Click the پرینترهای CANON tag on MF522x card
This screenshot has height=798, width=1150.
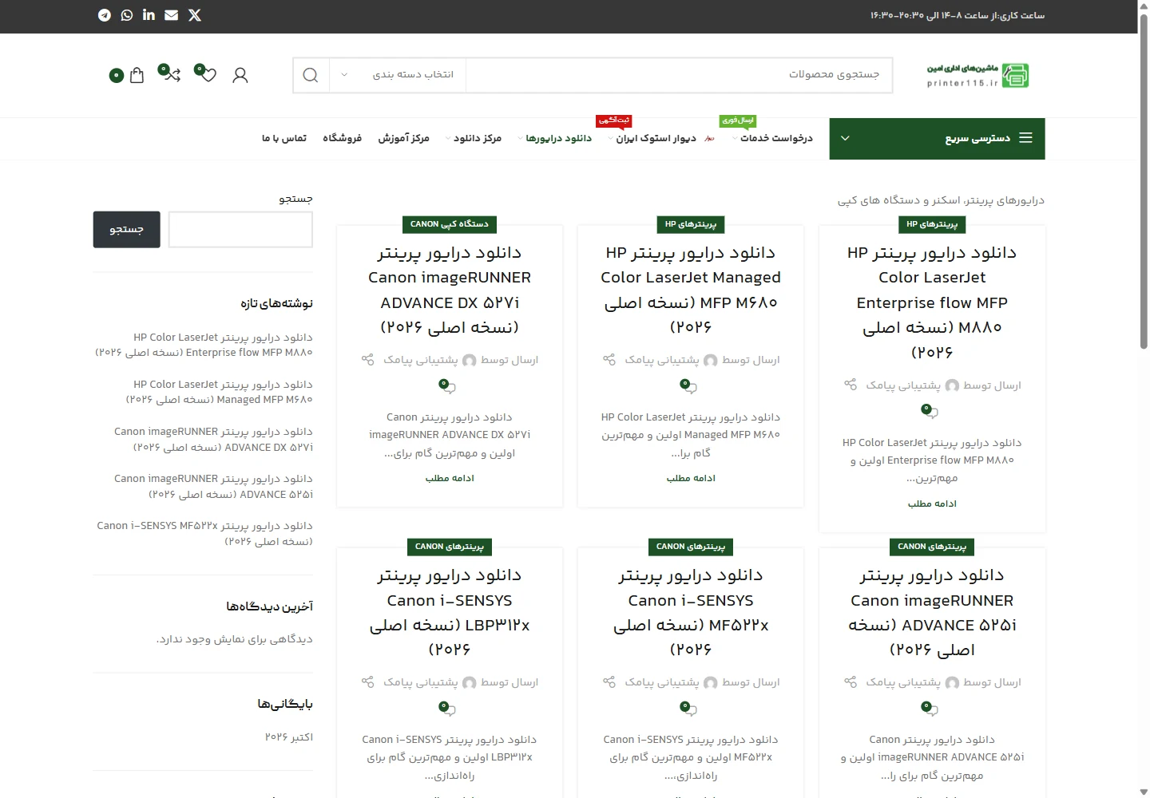pyautogui.click(x=691, y=547)
